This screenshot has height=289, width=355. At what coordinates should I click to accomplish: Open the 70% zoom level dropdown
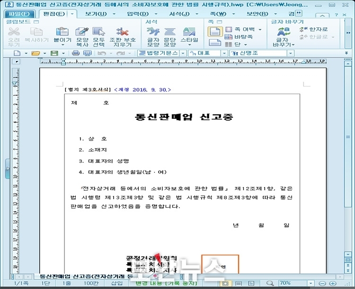(311, 283)
